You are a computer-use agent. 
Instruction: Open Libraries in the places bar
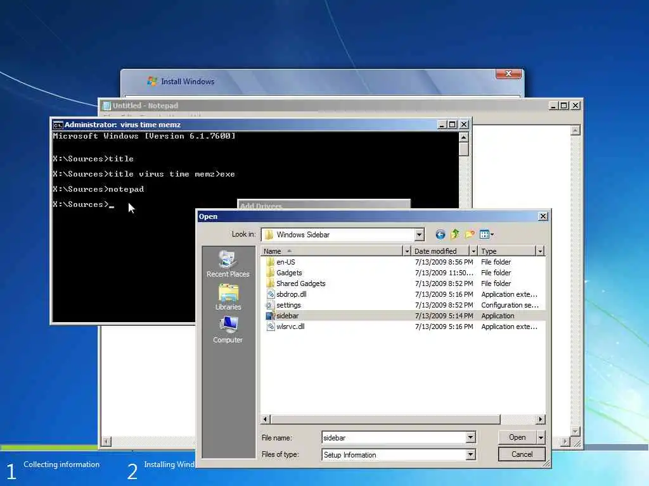pyautogui.click(x=228, y=297)
